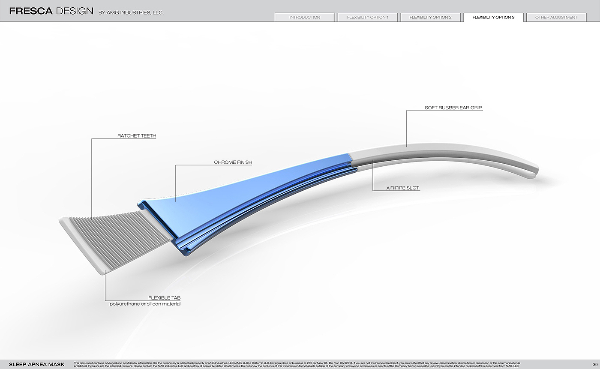Select the Chrome Finish label

(233, 162)
